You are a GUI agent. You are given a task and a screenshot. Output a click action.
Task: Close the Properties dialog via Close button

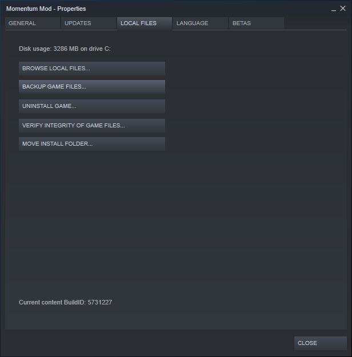(x=321, y=343)
